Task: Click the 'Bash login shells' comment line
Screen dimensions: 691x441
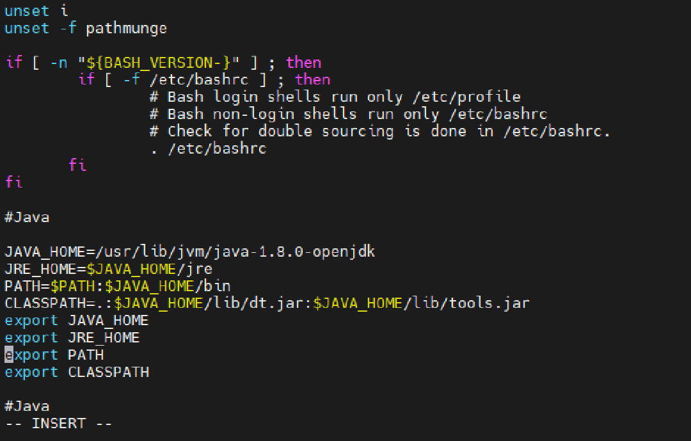Action: pos(335,97)
